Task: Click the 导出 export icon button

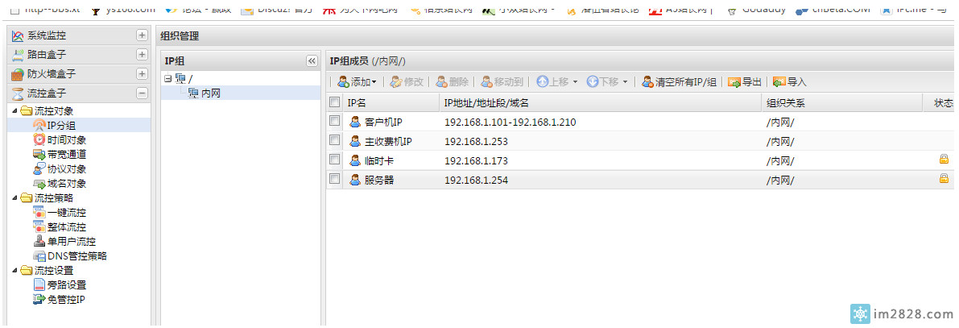Action: point(745,82)
